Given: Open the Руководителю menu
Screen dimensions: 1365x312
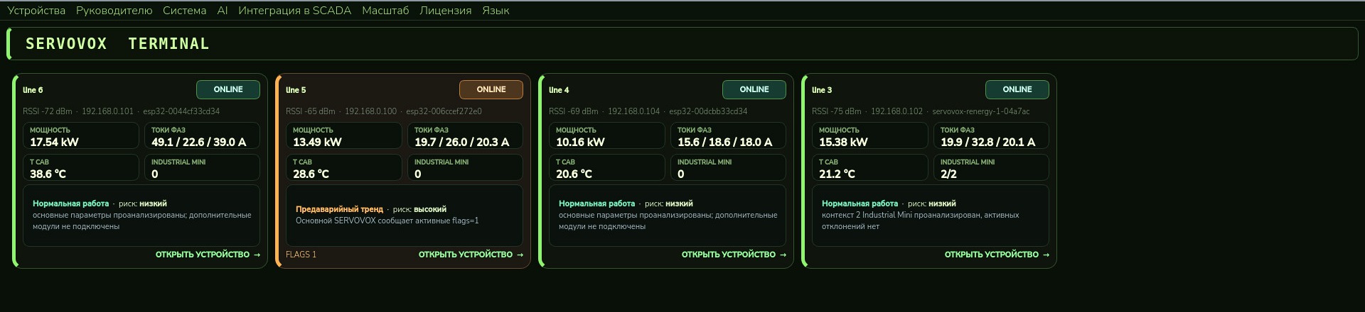Looking at the screenshot, I should [x=114, y=11].
